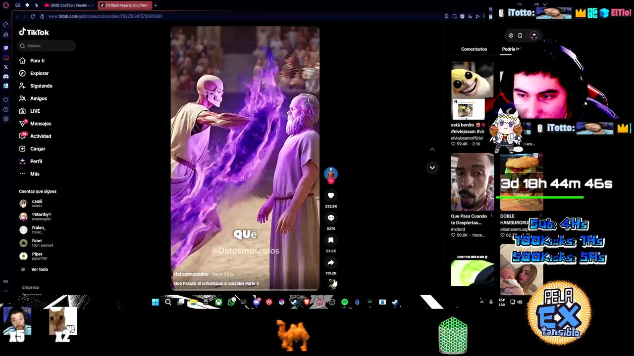634x356 pixels.
Task: Open the Opera menu logo
Action: click(x=6, y=5)
